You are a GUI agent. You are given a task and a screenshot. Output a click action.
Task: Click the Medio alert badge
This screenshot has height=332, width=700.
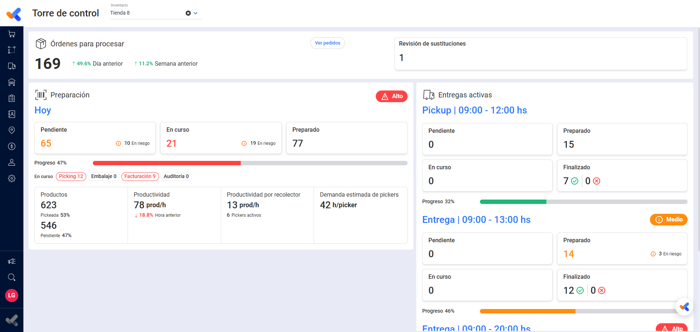[x=669, y=220]
